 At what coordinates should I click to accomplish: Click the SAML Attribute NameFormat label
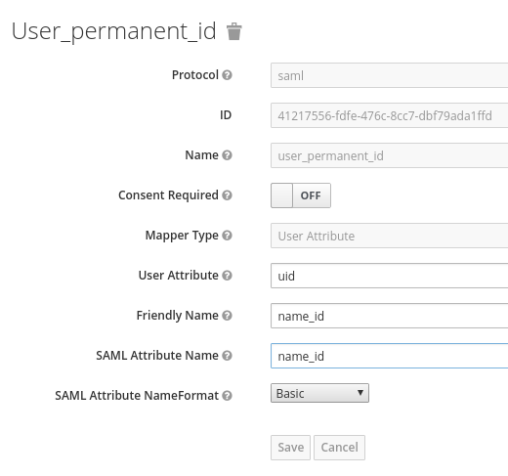click(137, 396)
